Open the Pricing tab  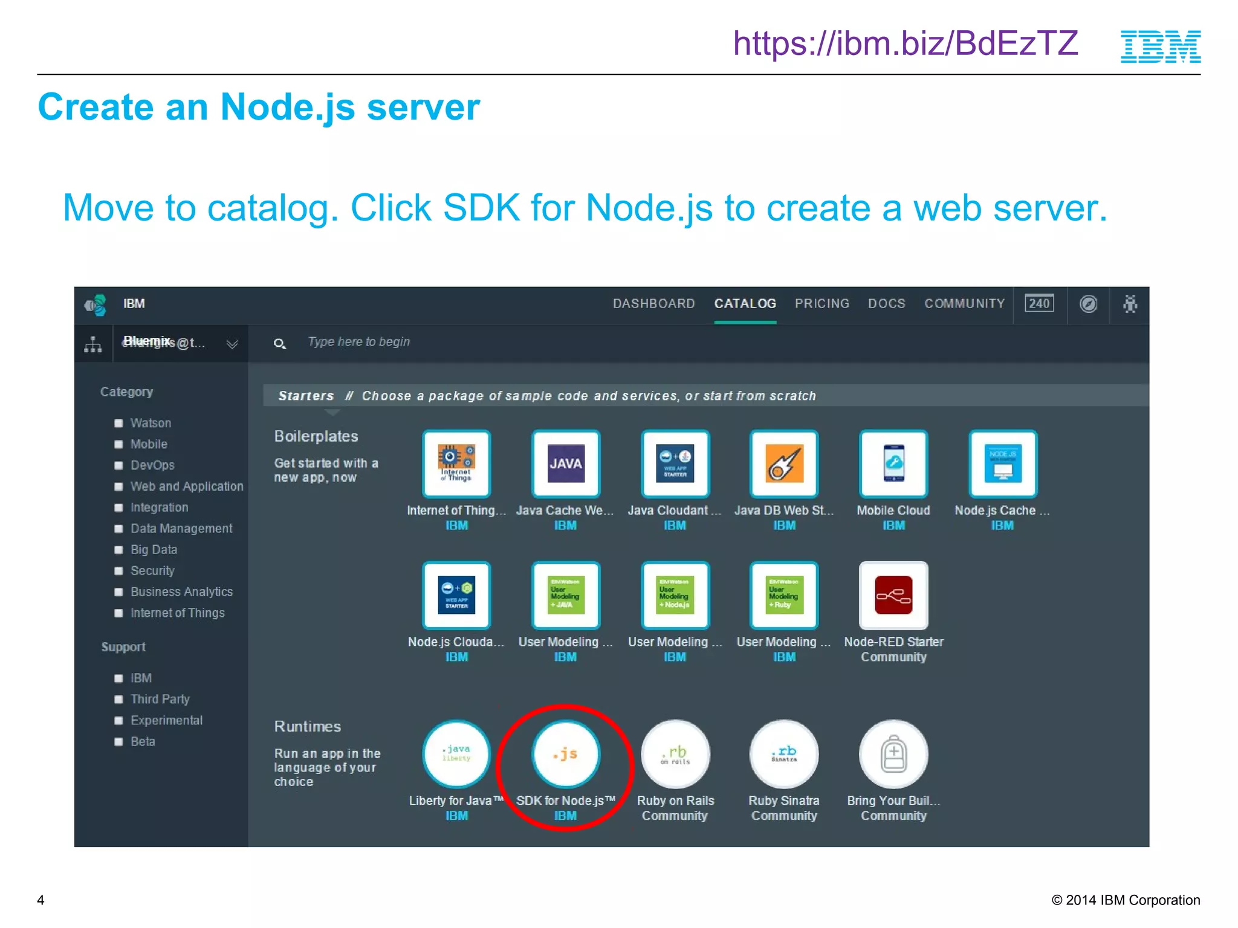822,303
